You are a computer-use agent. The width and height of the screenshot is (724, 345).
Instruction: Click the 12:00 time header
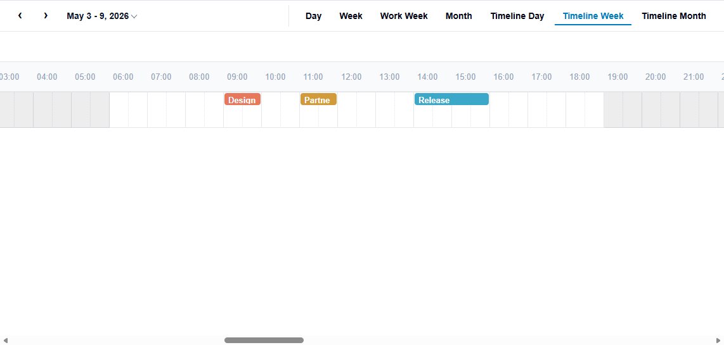click(x=351, y=77)
